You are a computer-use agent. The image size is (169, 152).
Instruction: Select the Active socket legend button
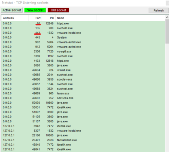tap(12, 10)
